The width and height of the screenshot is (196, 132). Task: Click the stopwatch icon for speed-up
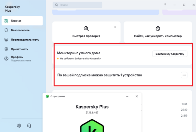click(158, 29)
